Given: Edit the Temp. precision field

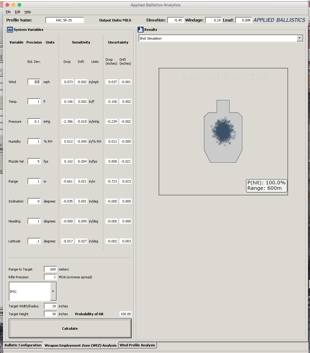Looking at the screenshot, I should click(34, 102).
